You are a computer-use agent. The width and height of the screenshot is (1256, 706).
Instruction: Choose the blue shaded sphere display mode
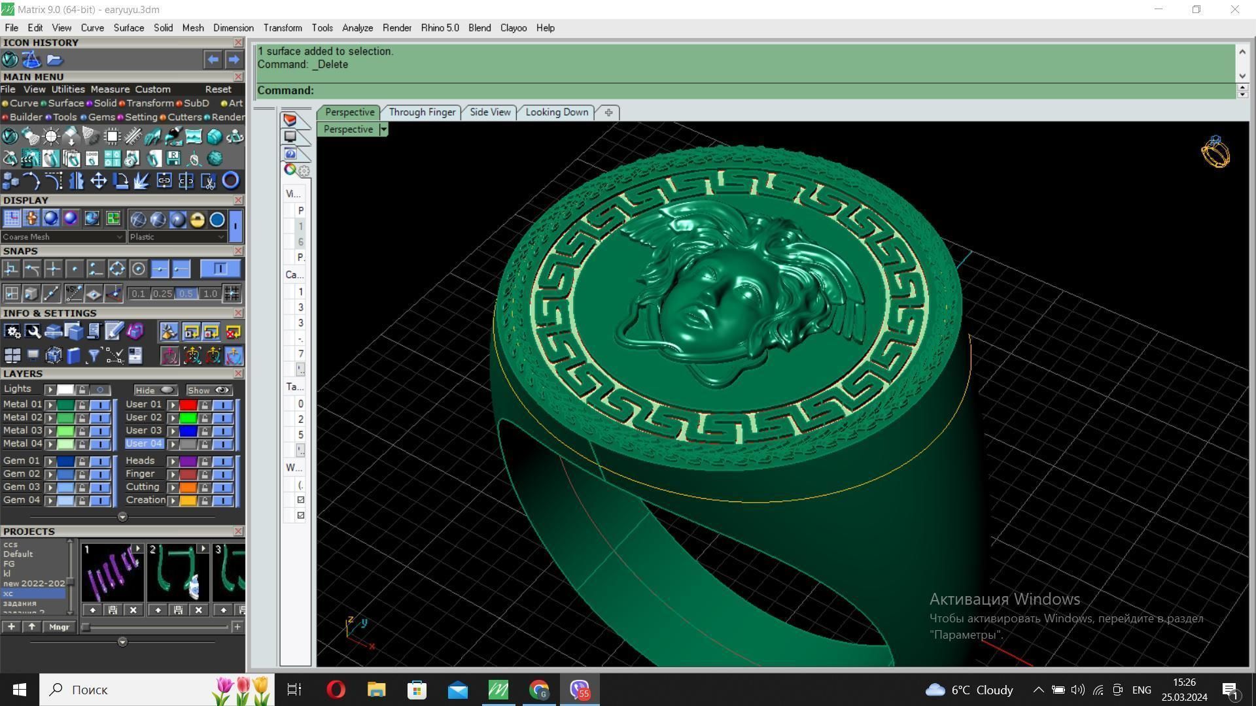coord(50,218)
